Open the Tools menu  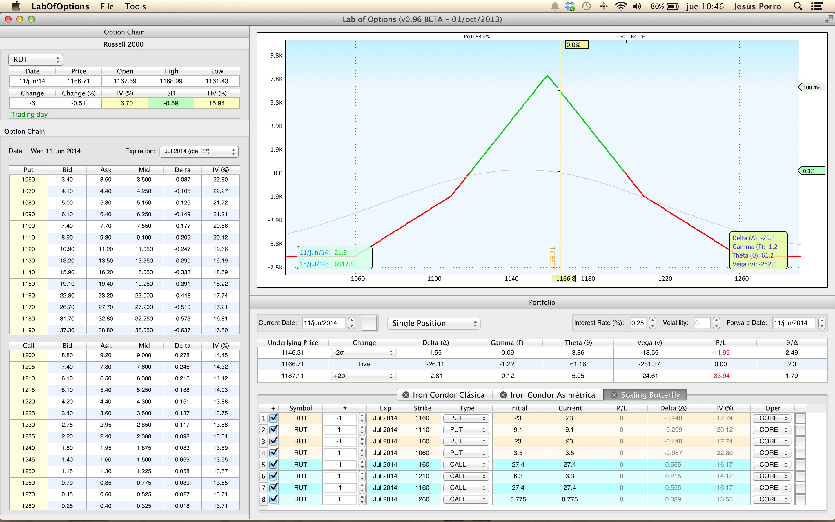tap(135, 6)
